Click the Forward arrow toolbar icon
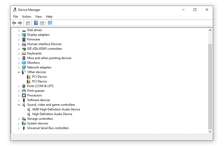The image size is (224, 148). 20,23
